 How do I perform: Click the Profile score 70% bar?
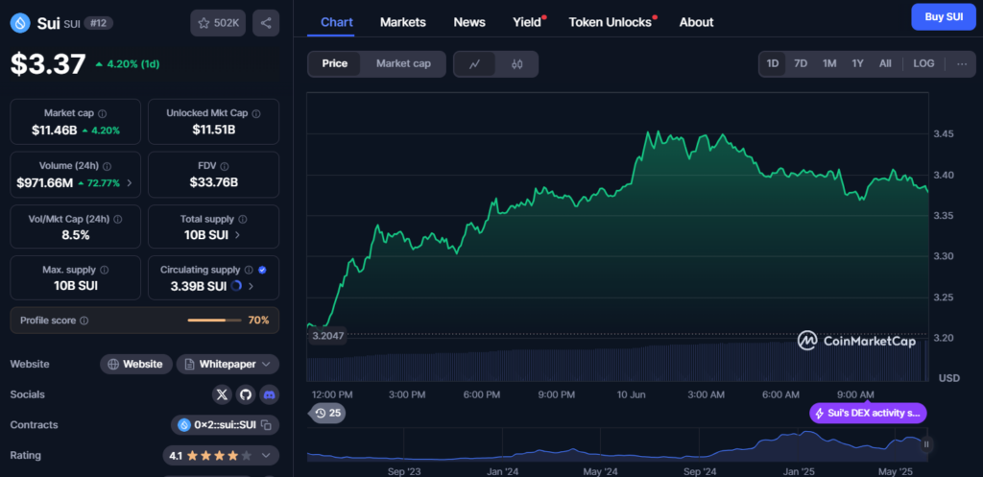click(214, 321)
